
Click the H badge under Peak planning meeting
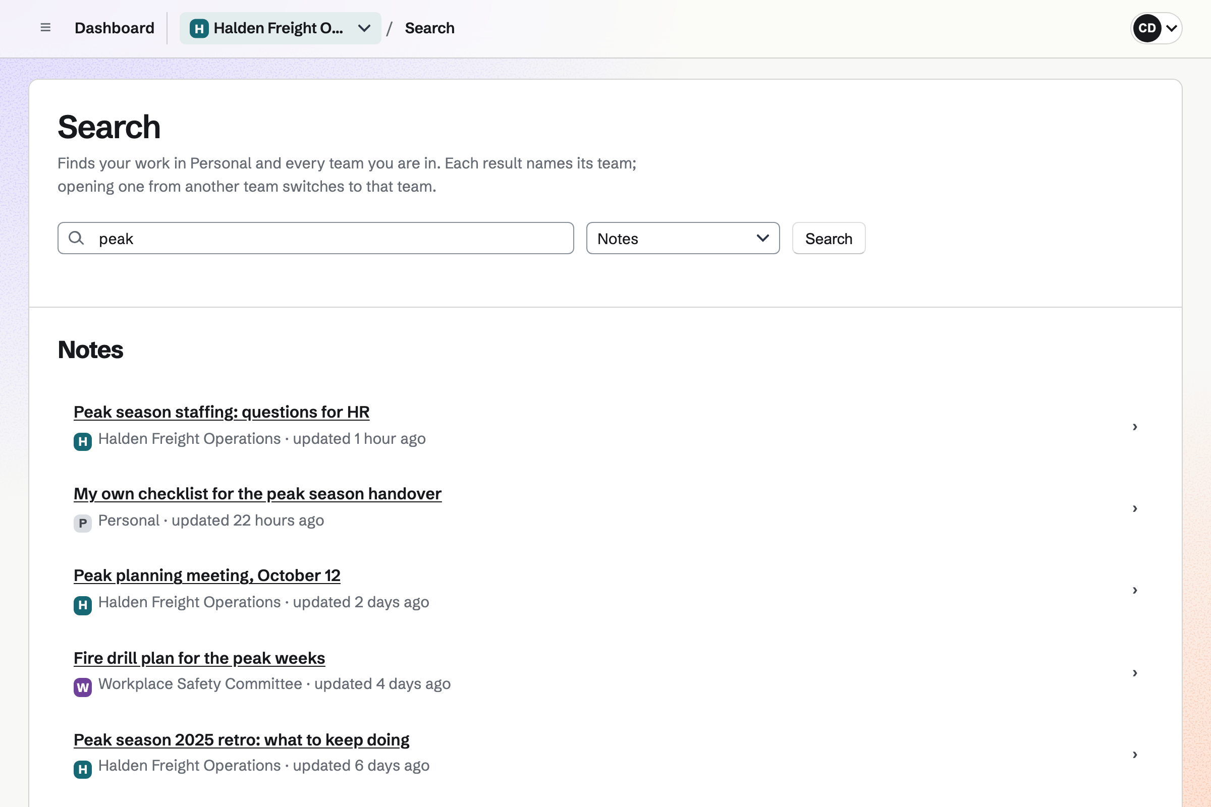[82, 605]
